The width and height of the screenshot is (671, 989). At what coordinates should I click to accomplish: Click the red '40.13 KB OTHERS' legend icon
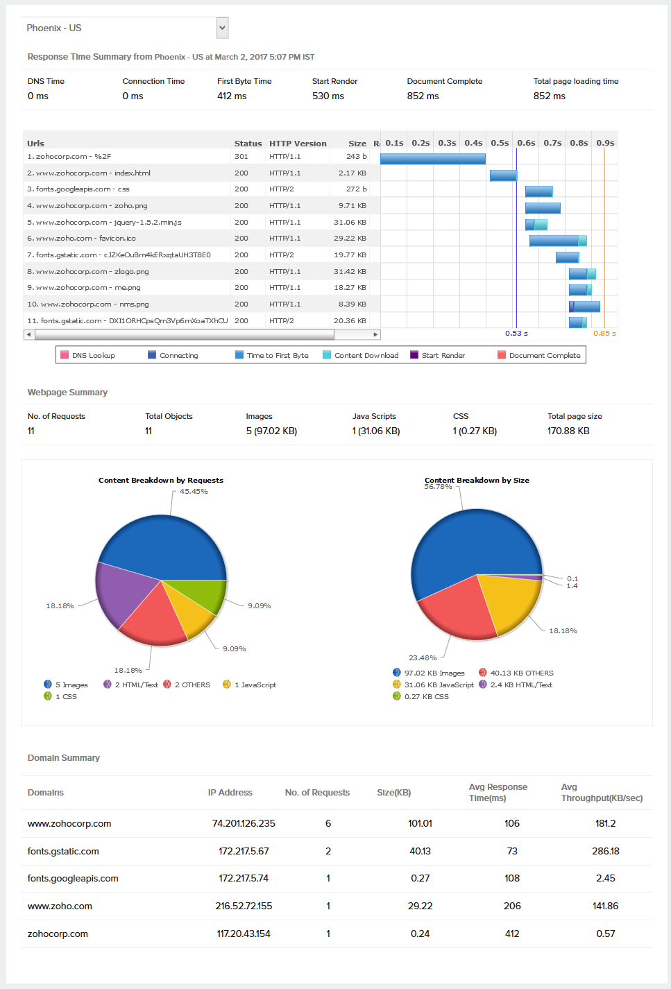483,673
